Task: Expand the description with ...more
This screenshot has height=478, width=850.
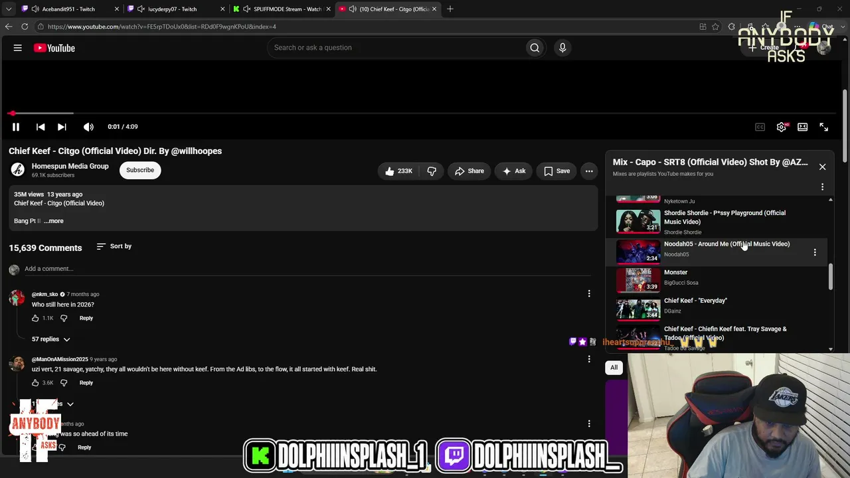Action: (54, 221)
